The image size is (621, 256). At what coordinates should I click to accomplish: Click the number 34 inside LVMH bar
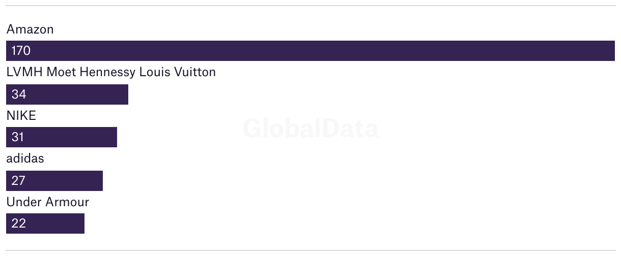[18, 94]
